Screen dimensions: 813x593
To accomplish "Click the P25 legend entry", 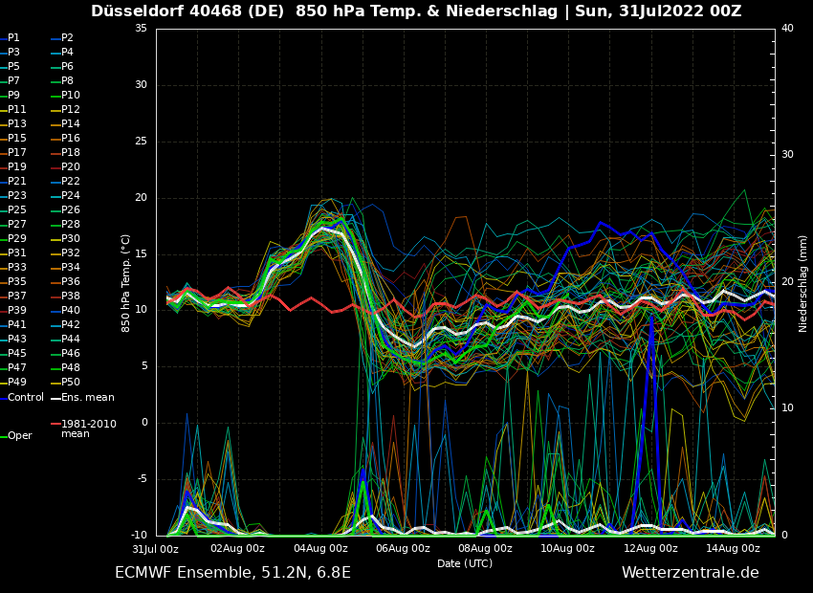I will tap(17, 210).
